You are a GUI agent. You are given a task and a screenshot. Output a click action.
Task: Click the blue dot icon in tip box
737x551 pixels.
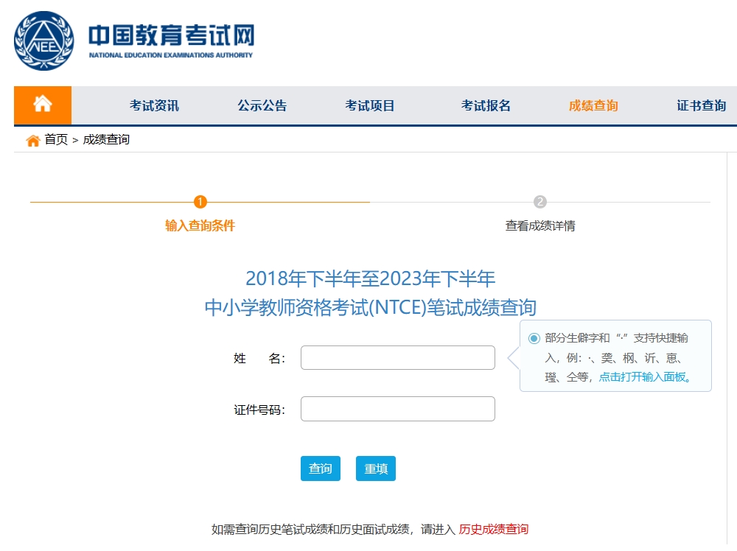tap(534, 338)
